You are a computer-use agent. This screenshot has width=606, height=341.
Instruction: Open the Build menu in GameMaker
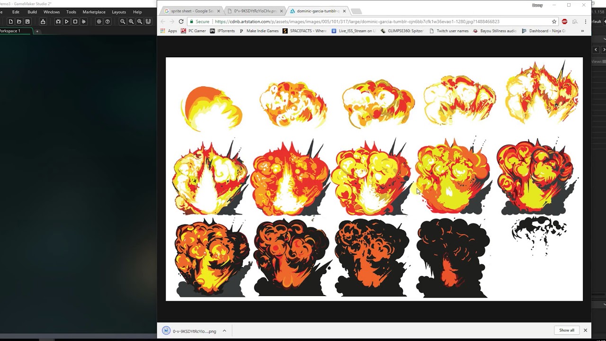pos(32,12)
